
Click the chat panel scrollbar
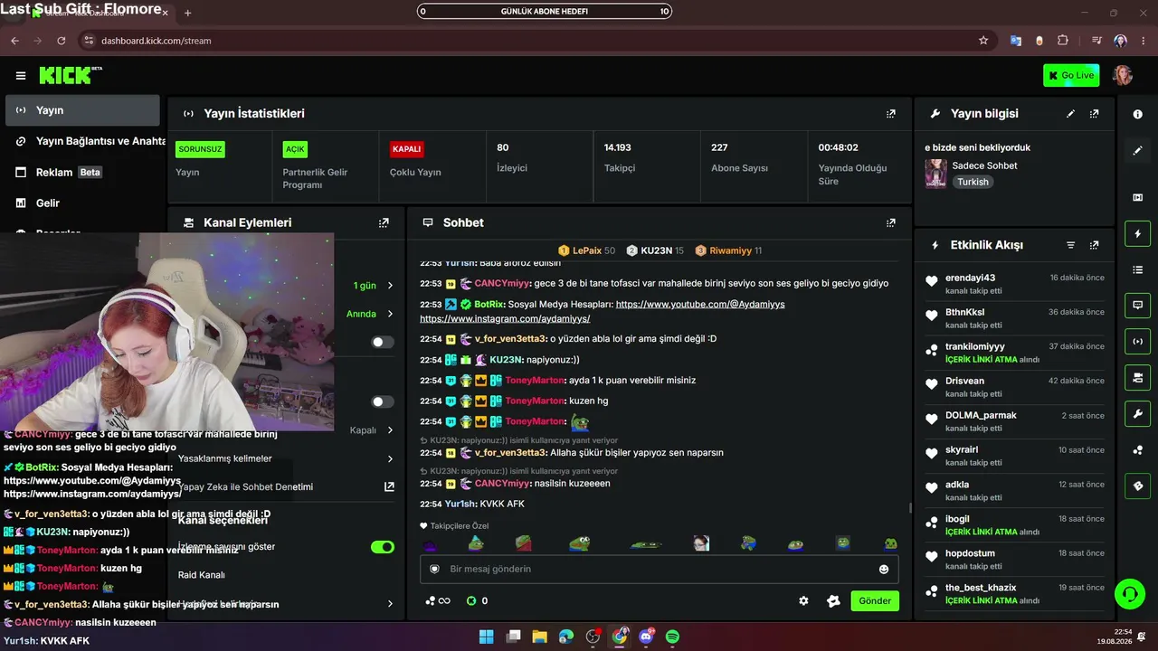coord(910,508)
